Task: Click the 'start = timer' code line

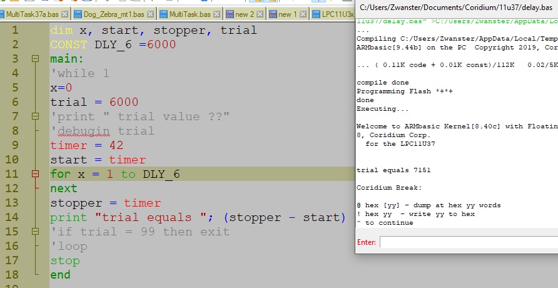Action: pos(98,160)
